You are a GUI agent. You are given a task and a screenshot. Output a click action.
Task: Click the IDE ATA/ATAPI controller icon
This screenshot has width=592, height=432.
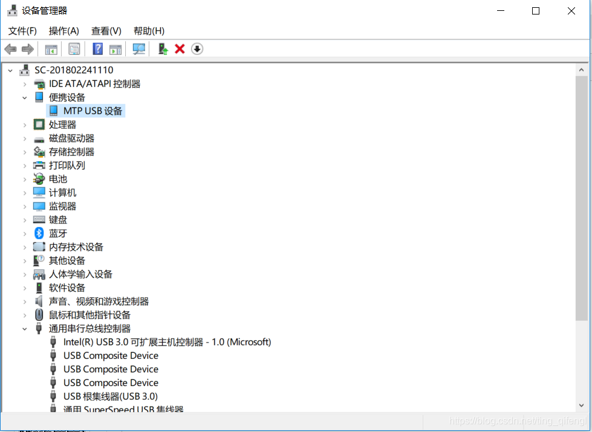click(x=39, y=84)
